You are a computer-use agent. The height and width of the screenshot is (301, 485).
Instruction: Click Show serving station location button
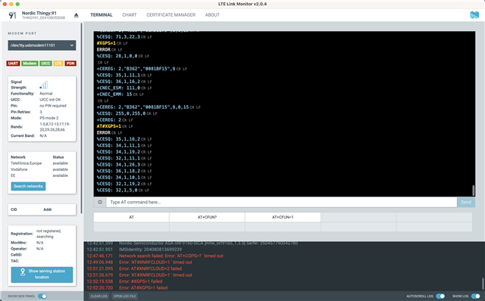click(x=42, y=275)
